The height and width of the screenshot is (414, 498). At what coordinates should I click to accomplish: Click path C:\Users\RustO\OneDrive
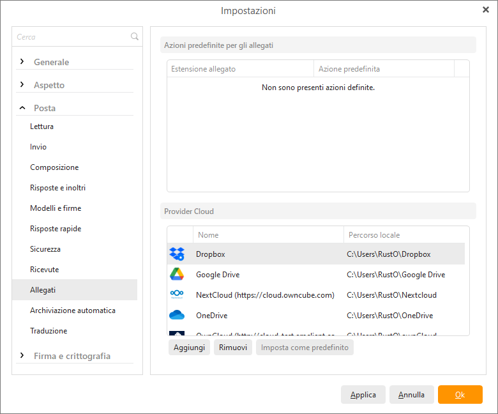[x=390, y=316]
